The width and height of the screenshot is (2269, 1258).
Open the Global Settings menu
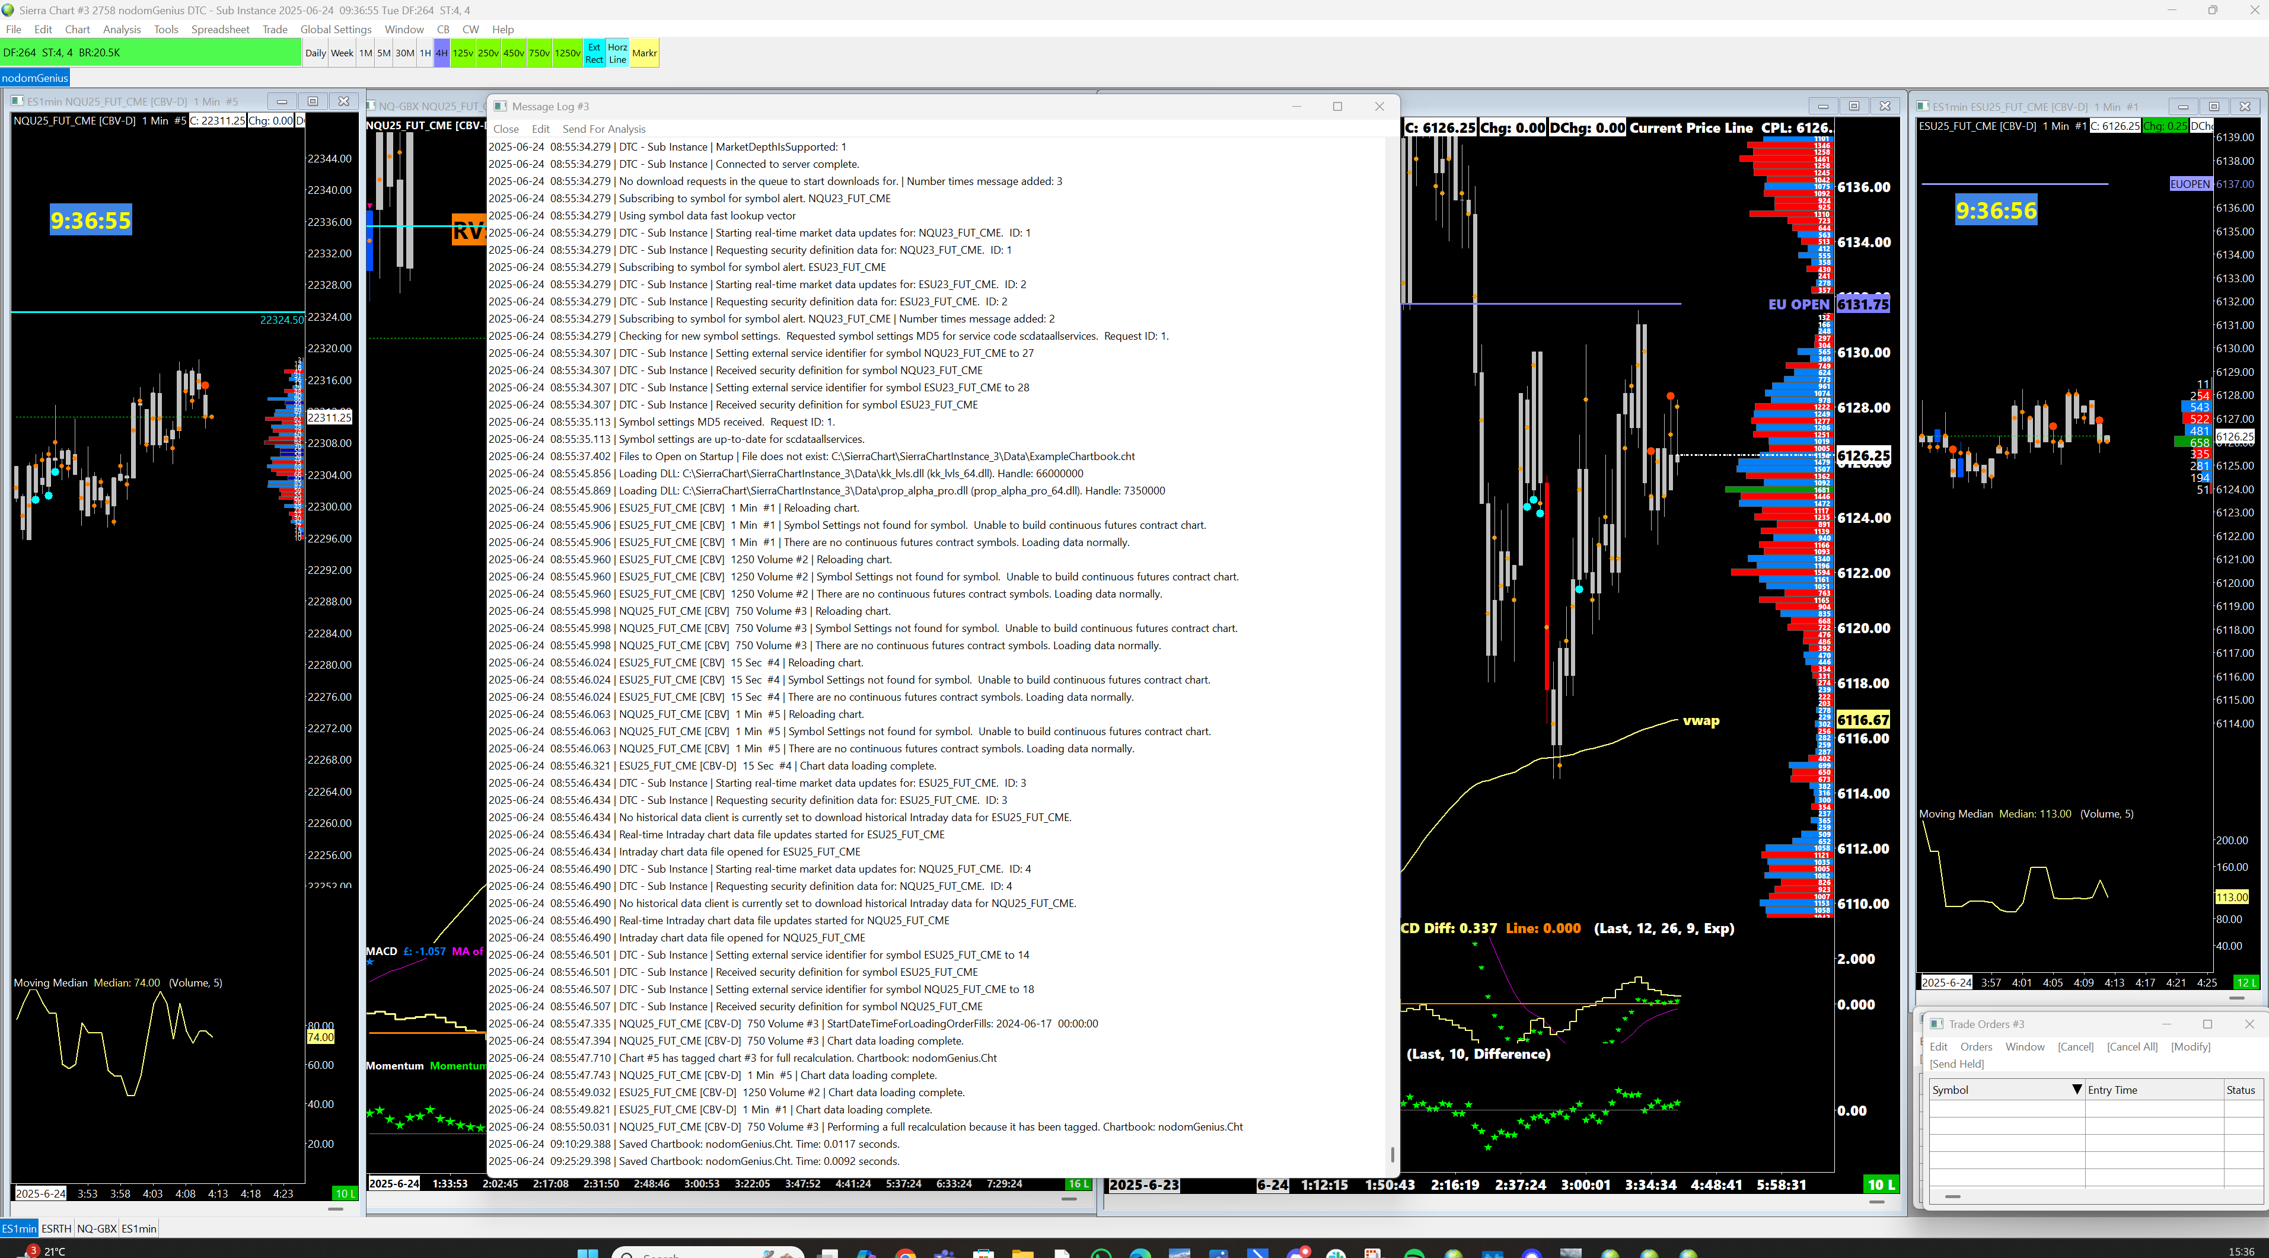336,29
